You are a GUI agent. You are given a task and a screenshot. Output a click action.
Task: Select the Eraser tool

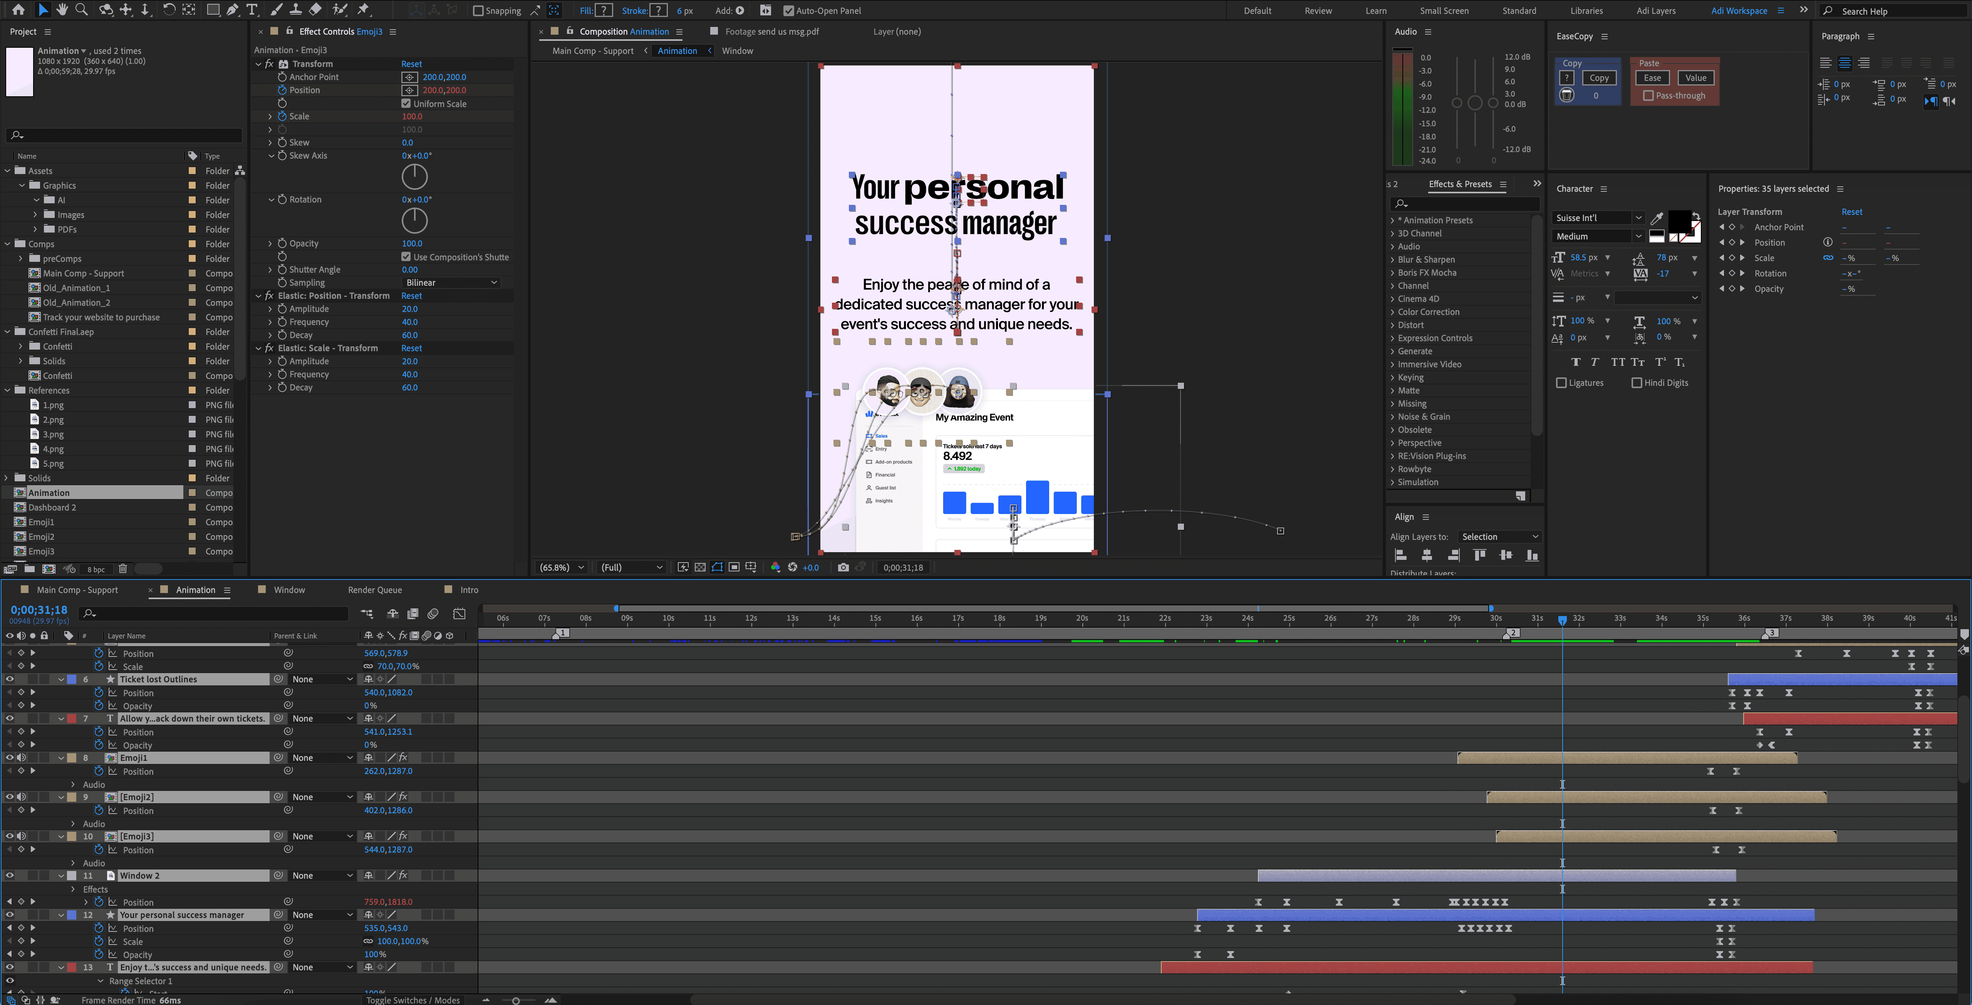[x=315, y=10]
